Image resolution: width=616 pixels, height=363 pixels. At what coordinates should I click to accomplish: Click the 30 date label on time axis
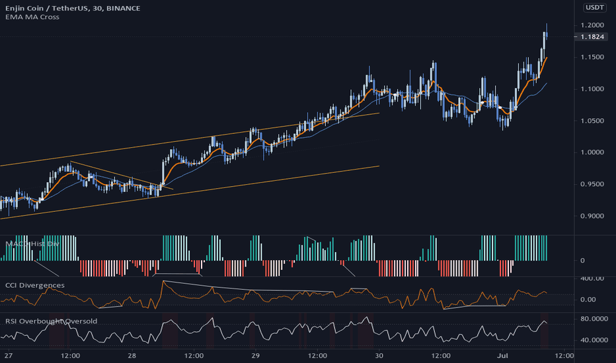point(379,356)
